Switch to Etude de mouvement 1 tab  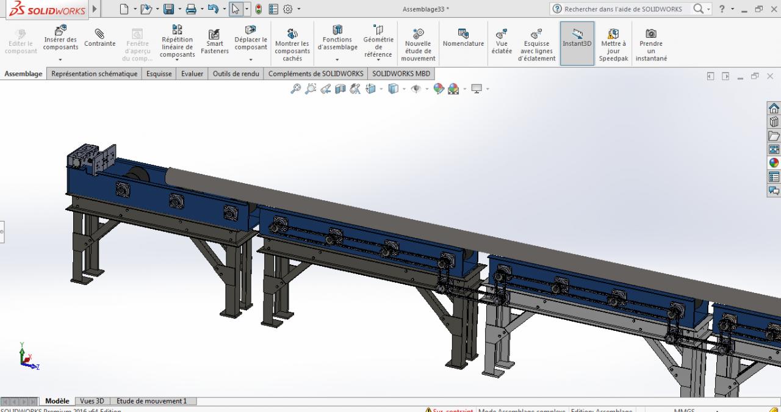click(151, 401)
